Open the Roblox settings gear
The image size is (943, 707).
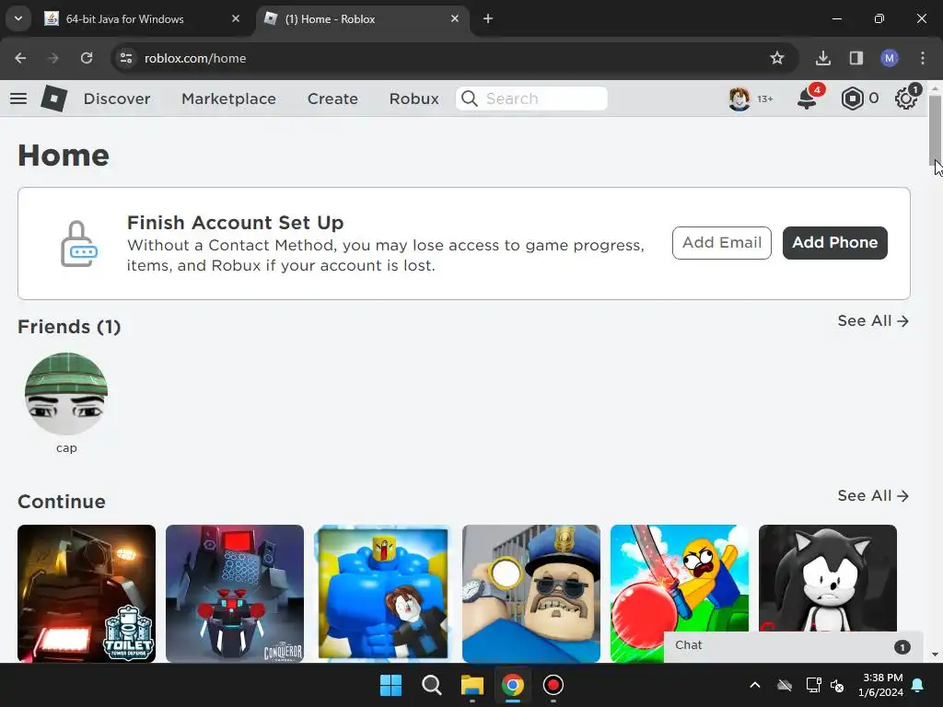point(906,99)
